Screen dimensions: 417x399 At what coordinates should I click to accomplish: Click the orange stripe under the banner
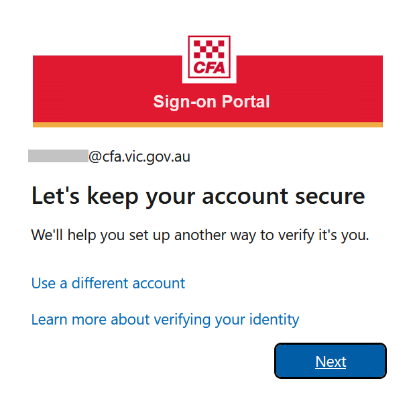coord(208,125)
